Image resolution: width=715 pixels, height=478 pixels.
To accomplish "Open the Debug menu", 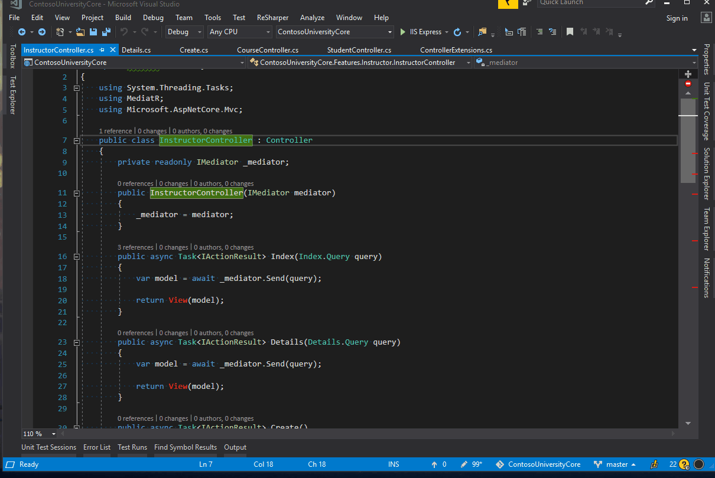I will [153, 18].
